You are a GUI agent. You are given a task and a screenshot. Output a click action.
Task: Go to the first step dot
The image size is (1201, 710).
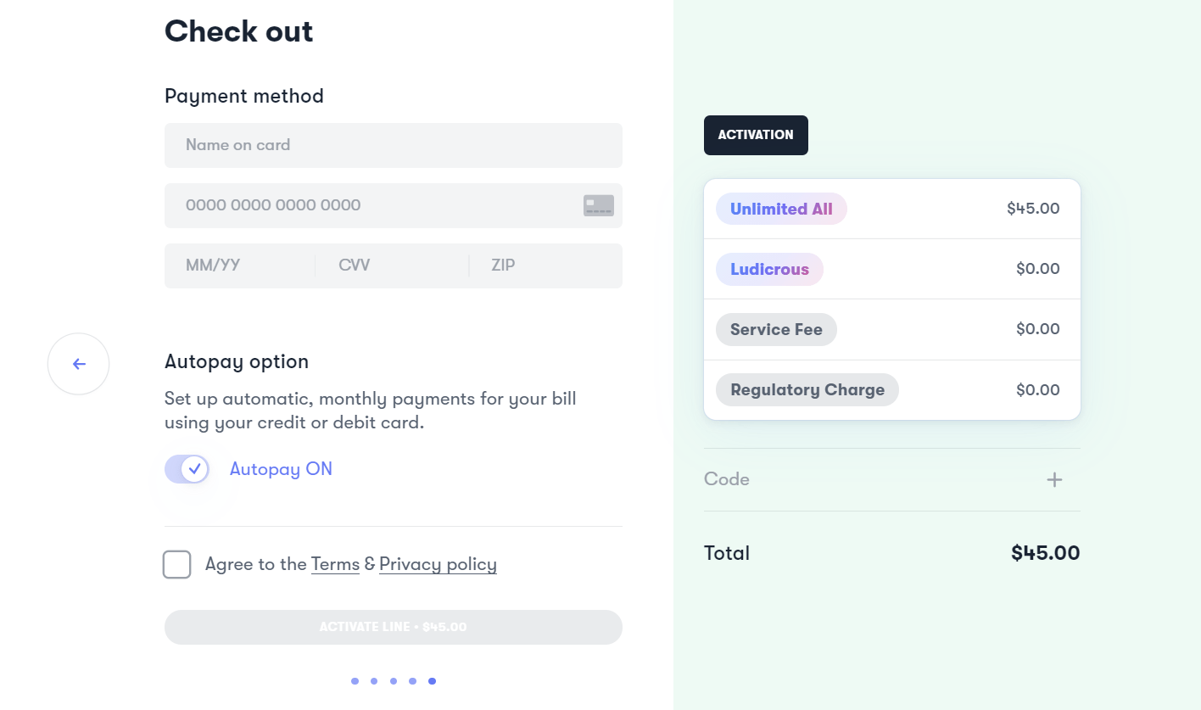point(355,681)
